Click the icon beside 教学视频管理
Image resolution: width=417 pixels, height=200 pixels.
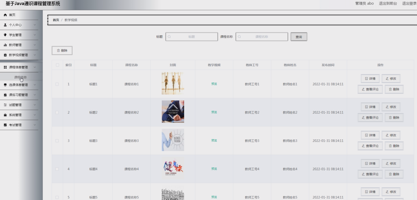click(5, 55)
